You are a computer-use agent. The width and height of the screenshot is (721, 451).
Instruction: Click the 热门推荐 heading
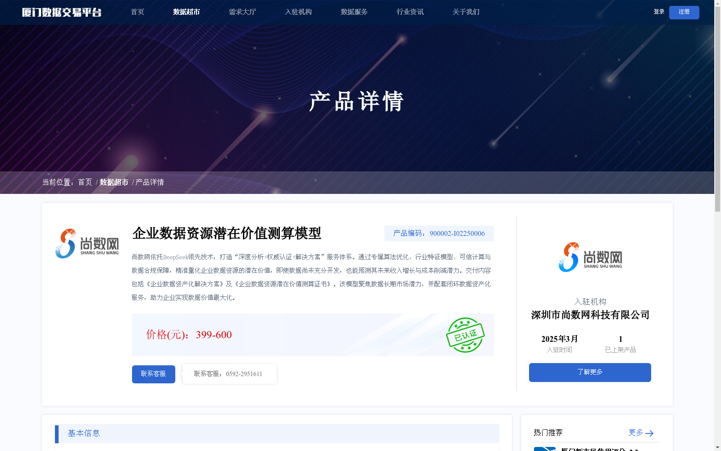click(x=548, y=433)
